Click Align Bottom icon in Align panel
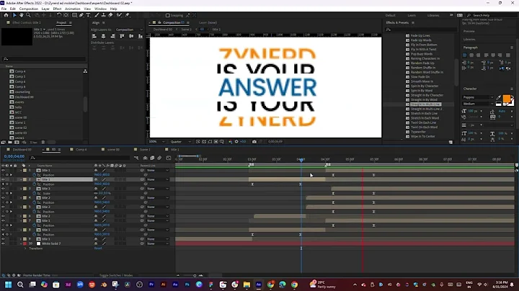 (141, 36)
